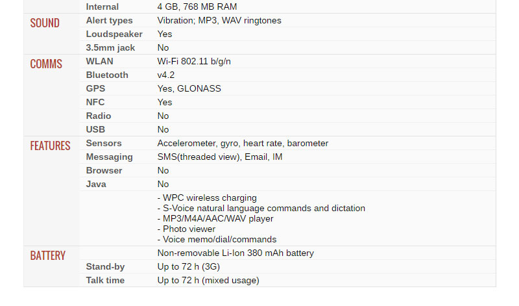Image resolution: width=519 pixels, height=306 pixels.
Task: Click the GPS spec label
Action: (95, 88)
